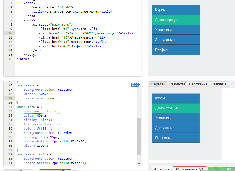Click Демонстрации in the live result preview

176,20
